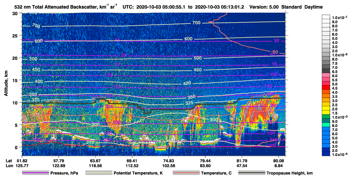350x179 pixels.
Task: Click the longitude value 83.60
Action: pos(205,165)
